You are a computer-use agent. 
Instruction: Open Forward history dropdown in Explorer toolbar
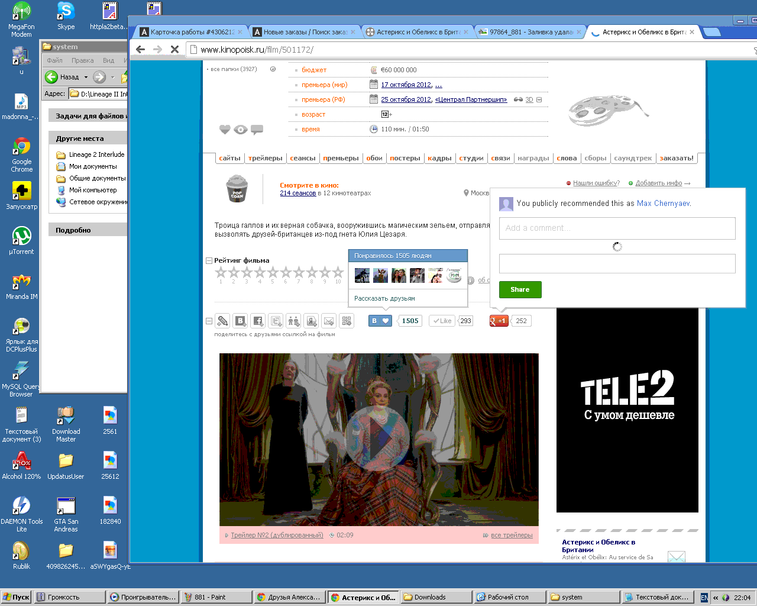pyautogui.click(x=112, y=77)
